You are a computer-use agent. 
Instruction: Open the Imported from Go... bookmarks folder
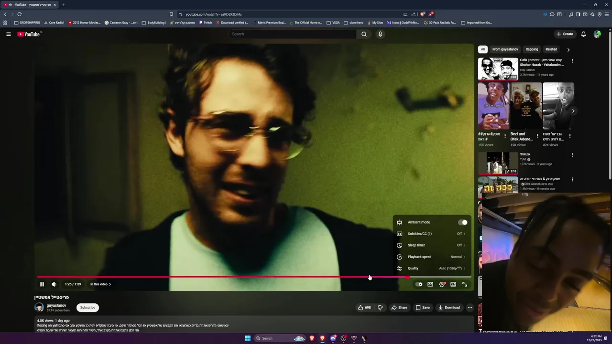477,22
